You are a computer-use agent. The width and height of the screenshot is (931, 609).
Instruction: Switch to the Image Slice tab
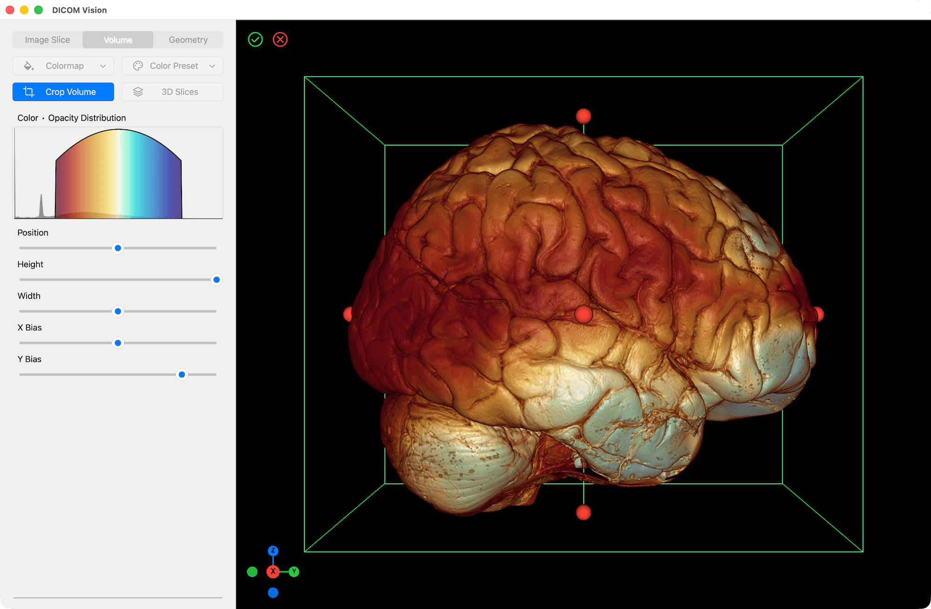click(47, 40)
